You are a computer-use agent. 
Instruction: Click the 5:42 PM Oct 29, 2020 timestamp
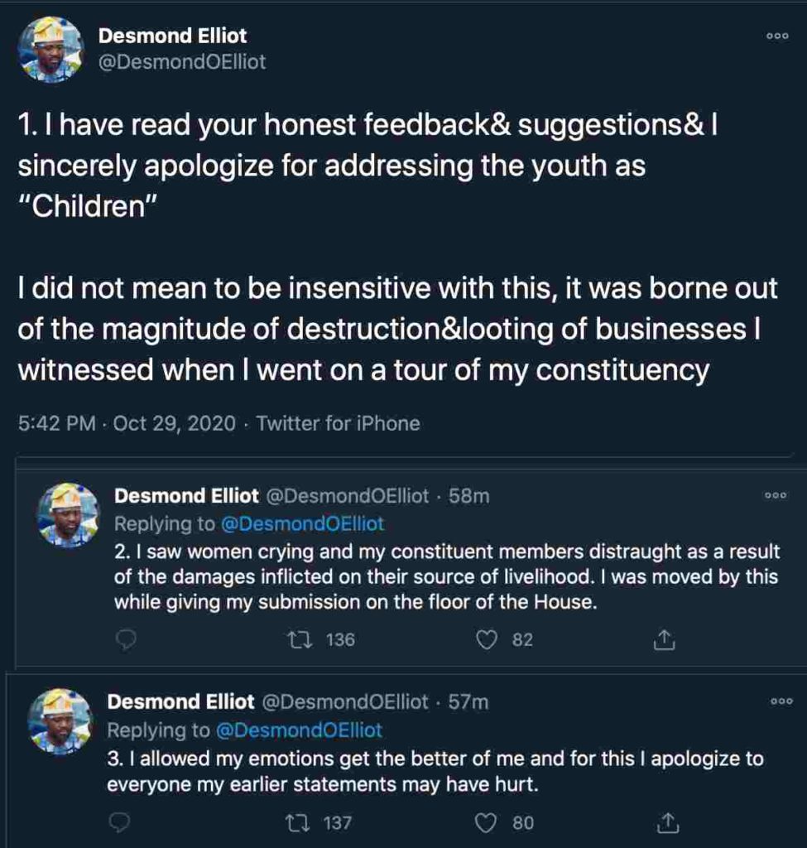129,424
